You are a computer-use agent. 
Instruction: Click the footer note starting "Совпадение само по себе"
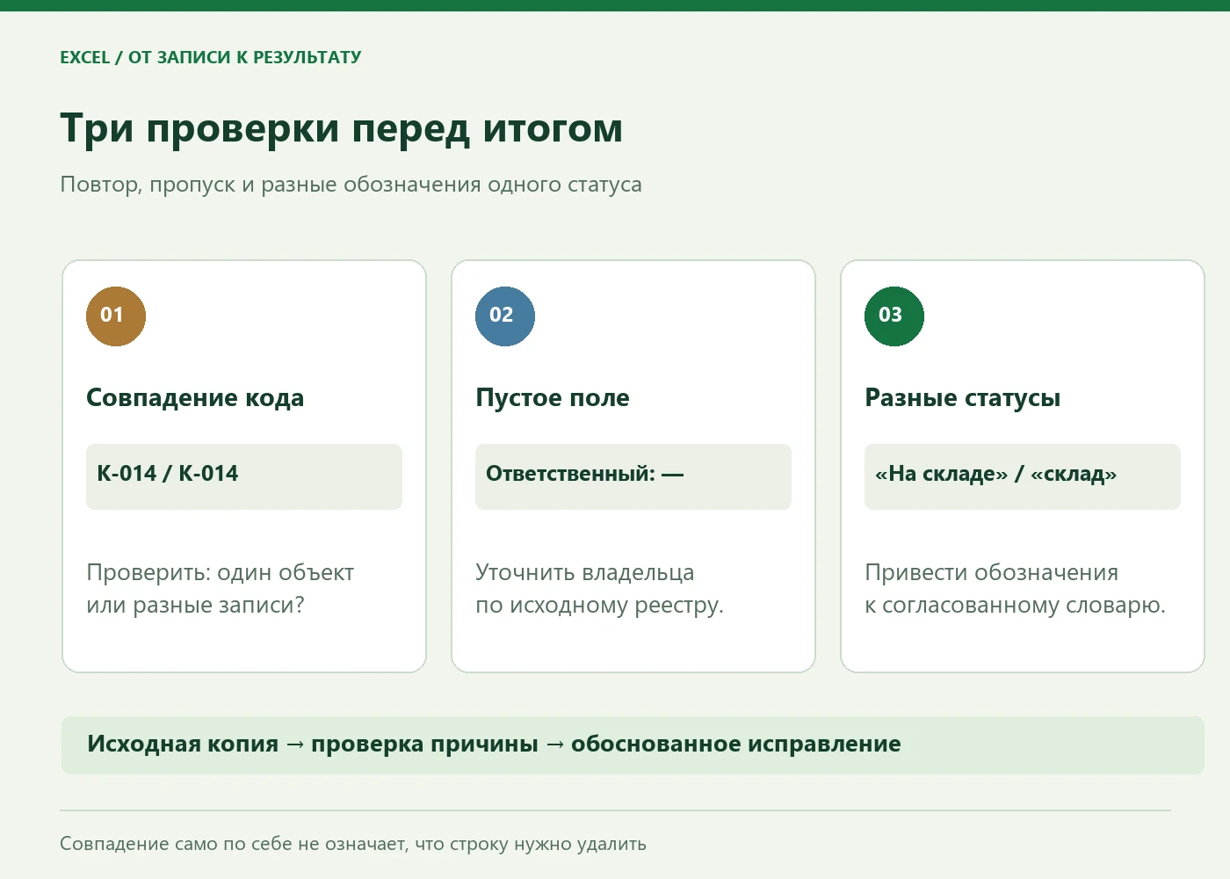pos(353,844)
